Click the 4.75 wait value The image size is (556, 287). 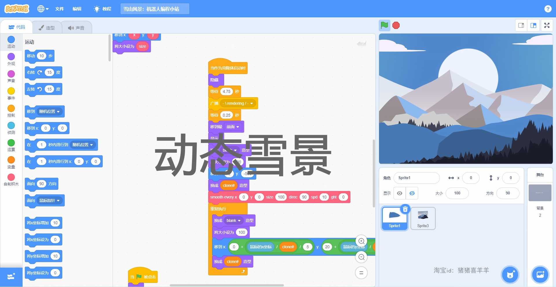coord(226,91)
